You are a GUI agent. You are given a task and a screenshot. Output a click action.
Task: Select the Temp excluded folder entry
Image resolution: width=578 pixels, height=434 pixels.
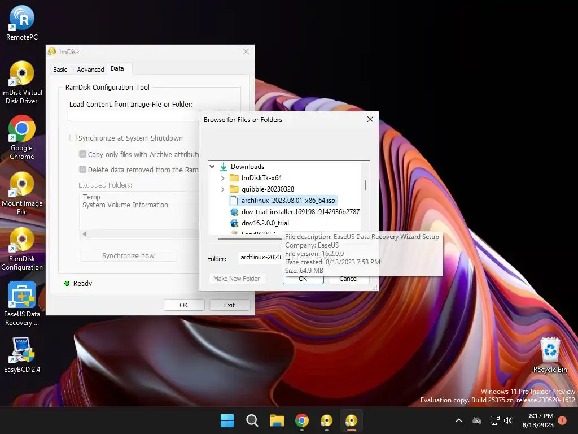(x=91, y=197)
